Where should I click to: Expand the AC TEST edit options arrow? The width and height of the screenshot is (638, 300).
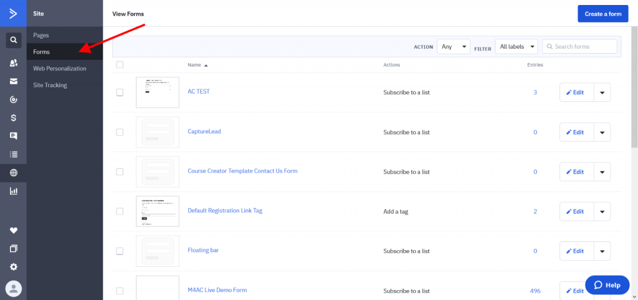coord(602,92)
